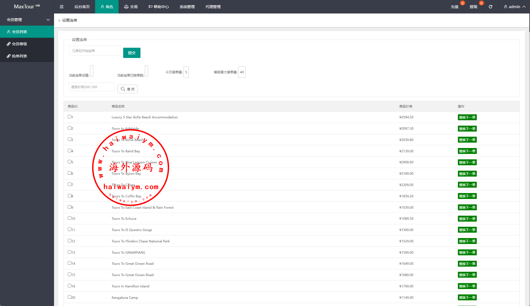Check the checkbox for Tours To Echuca

[x=69, y=218]
